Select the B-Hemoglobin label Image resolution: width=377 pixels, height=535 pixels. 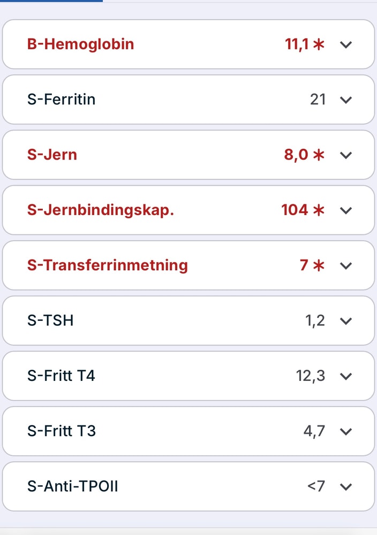(x=80, y=44)
